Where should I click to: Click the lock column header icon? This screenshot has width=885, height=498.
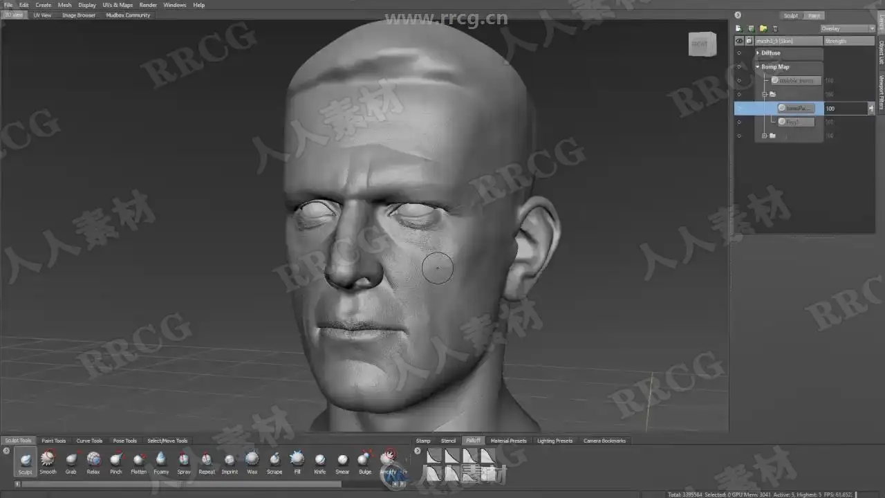coord(749,41)
